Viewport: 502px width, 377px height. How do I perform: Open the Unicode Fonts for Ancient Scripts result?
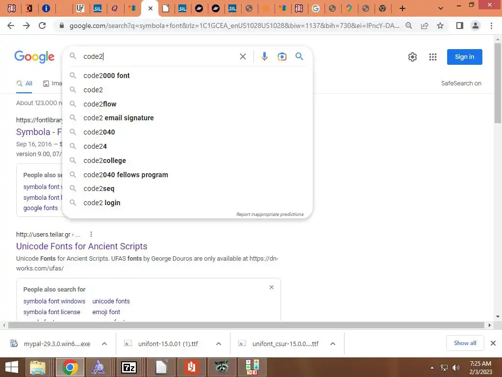click(82, 246)
